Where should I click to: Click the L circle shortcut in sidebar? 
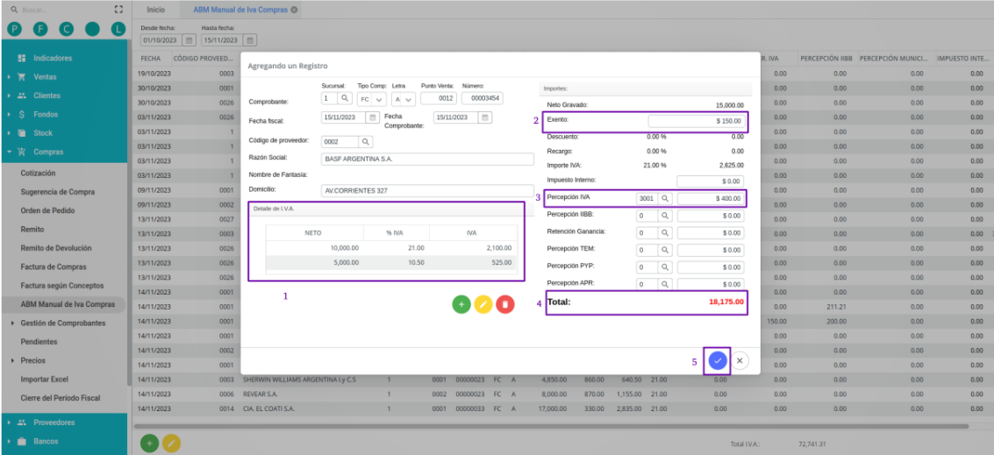coord(118,29)
